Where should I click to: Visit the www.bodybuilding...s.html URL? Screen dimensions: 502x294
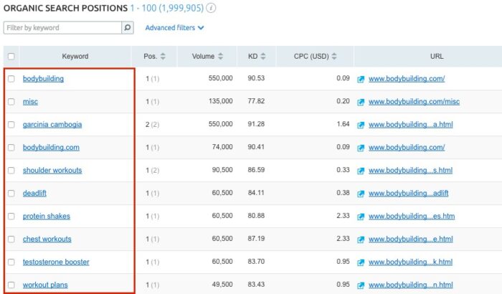[x=410, y=171]
